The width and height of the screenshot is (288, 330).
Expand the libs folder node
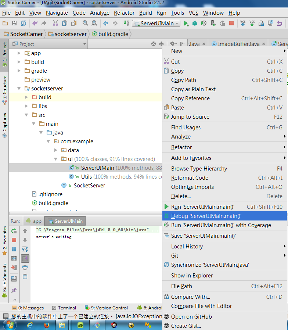click(26, 106)
